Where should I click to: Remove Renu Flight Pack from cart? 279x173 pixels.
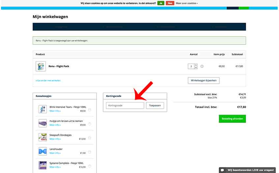(202, 66)
